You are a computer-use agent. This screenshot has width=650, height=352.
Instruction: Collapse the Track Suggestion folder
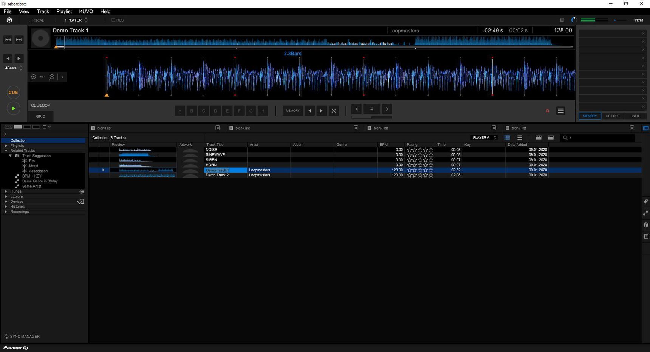pos(11,156)
